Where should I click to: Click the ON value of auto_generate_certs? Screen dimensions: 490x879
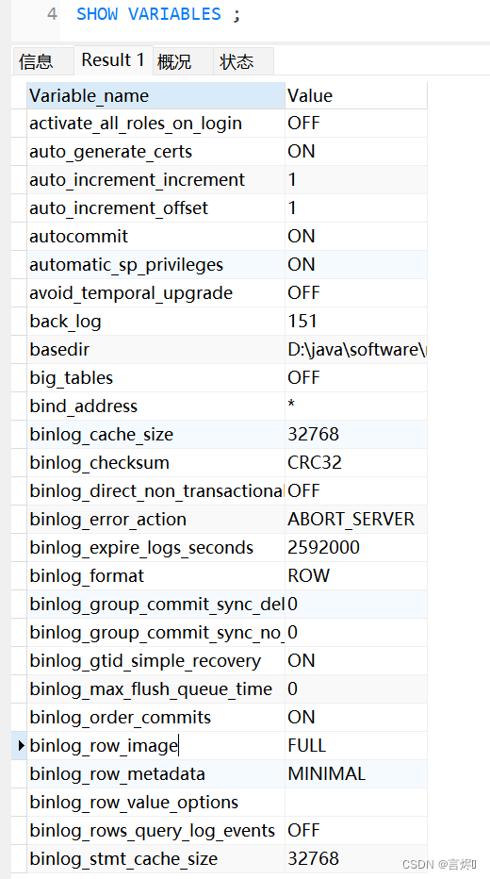pos(356,151)
